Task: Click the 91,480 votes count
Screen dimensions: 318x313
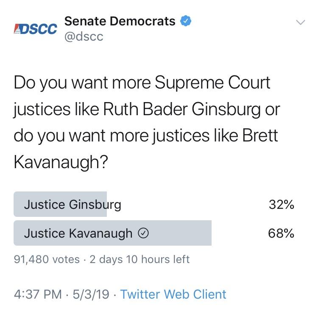Action: click(x=47, y=259)
